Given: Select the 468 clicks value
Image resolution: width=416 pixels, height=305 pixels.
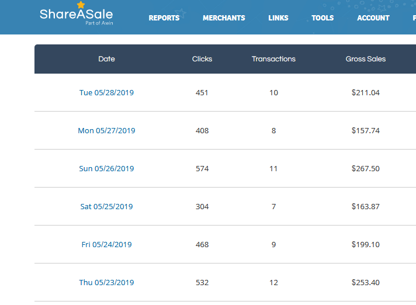Looking at the screenshot, I should [x=202, y=244].
